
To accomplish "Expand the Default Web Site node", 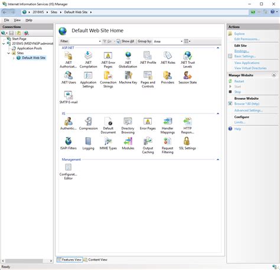I will click(14, 58).
